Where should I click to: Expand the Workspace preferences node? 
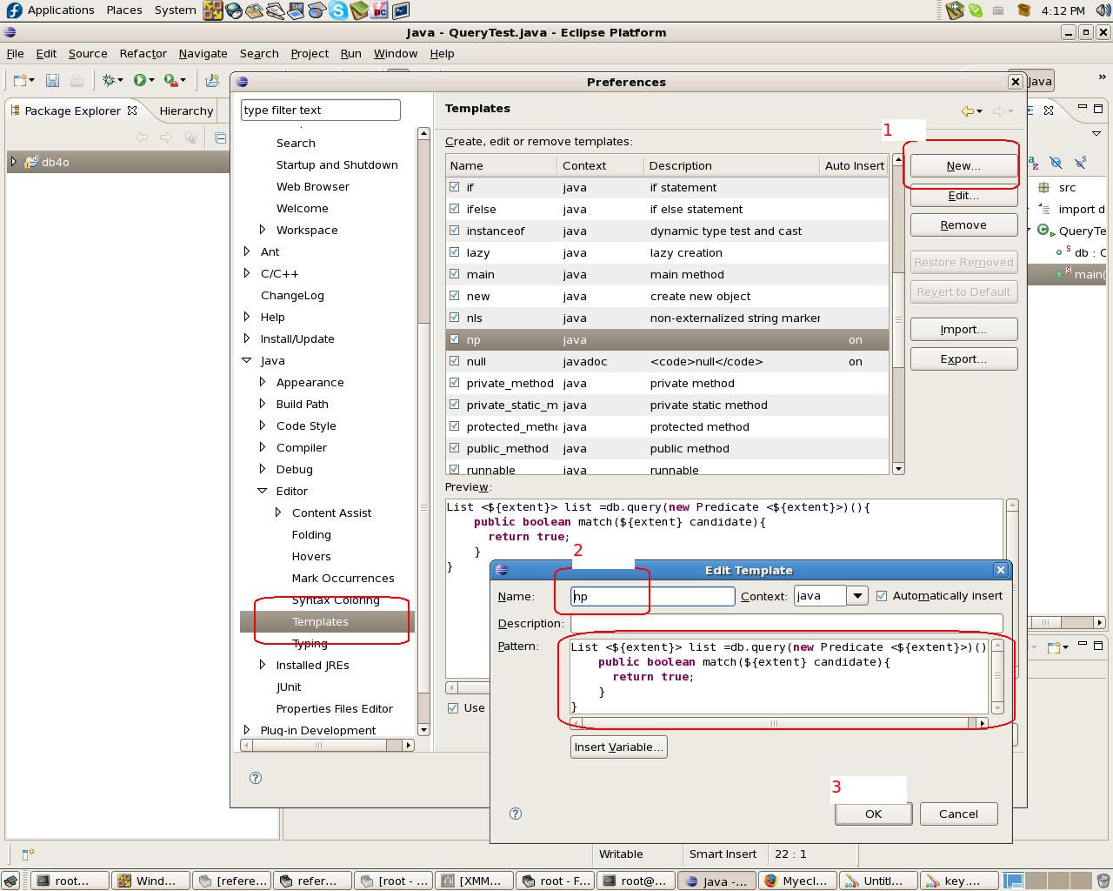[x=263, y=230]
